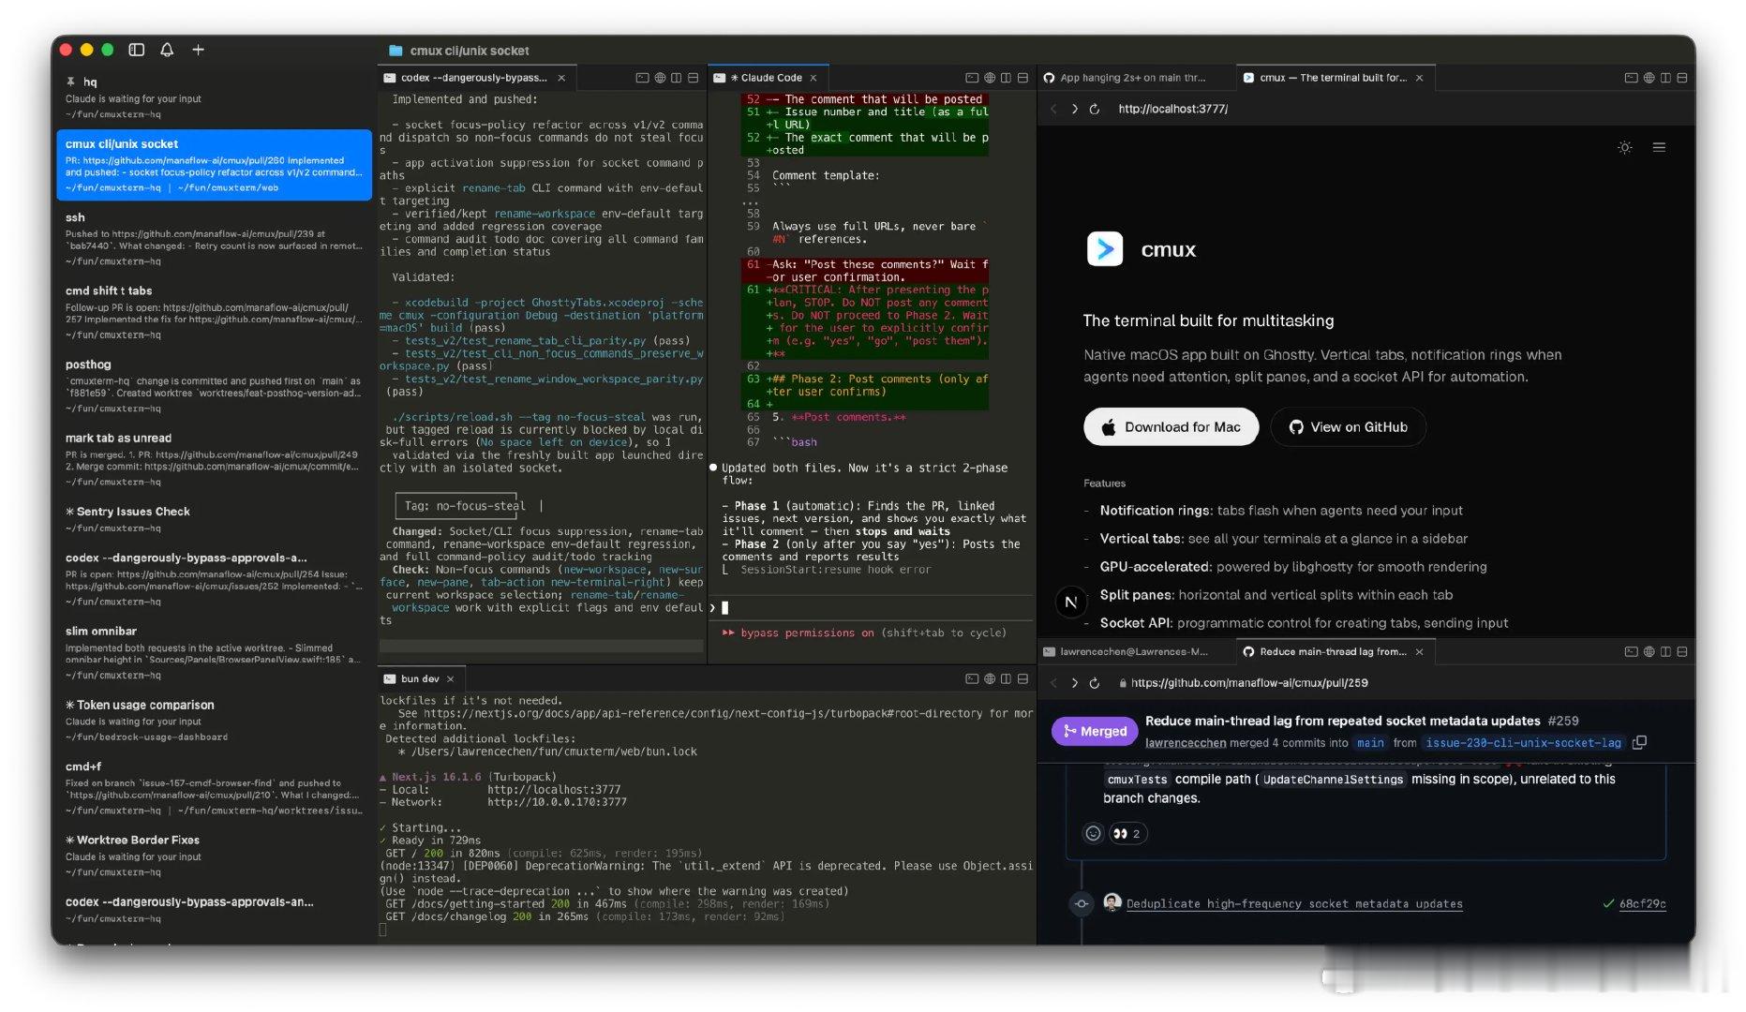This screenshot has height=1012, width=1746.
Task: Switch to lawrencechen@Lawrences-M terminal tab
Action: (1134, 651)
